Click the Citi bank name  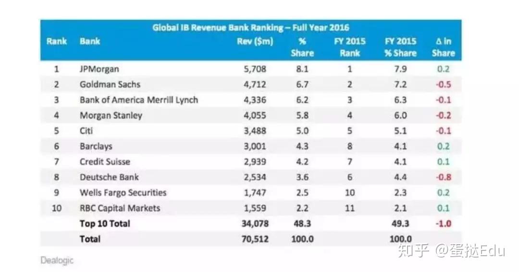point(86,131)
